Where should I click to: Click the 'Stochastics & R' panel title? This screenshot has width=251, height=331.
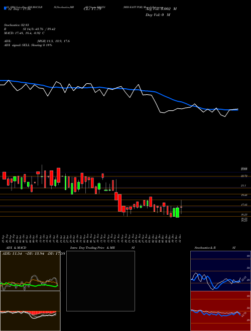[x=205, y=248]
